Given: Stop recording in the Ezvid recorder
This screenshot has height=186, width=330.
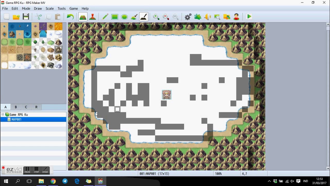Looking at the screenshot, I should pyautogui.click(x=36, y=170).
